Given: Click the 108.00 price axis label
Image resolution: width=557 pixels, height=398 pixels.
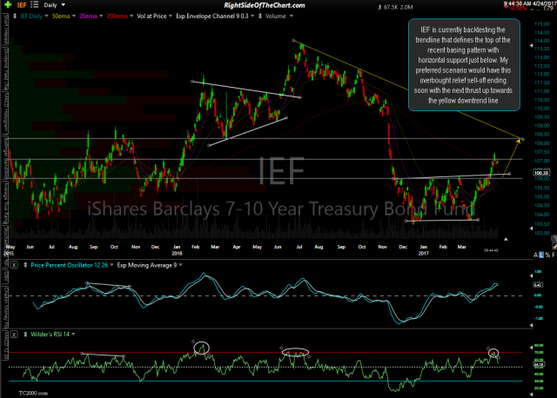Looking at the screenshot, I should pos(542,143).
